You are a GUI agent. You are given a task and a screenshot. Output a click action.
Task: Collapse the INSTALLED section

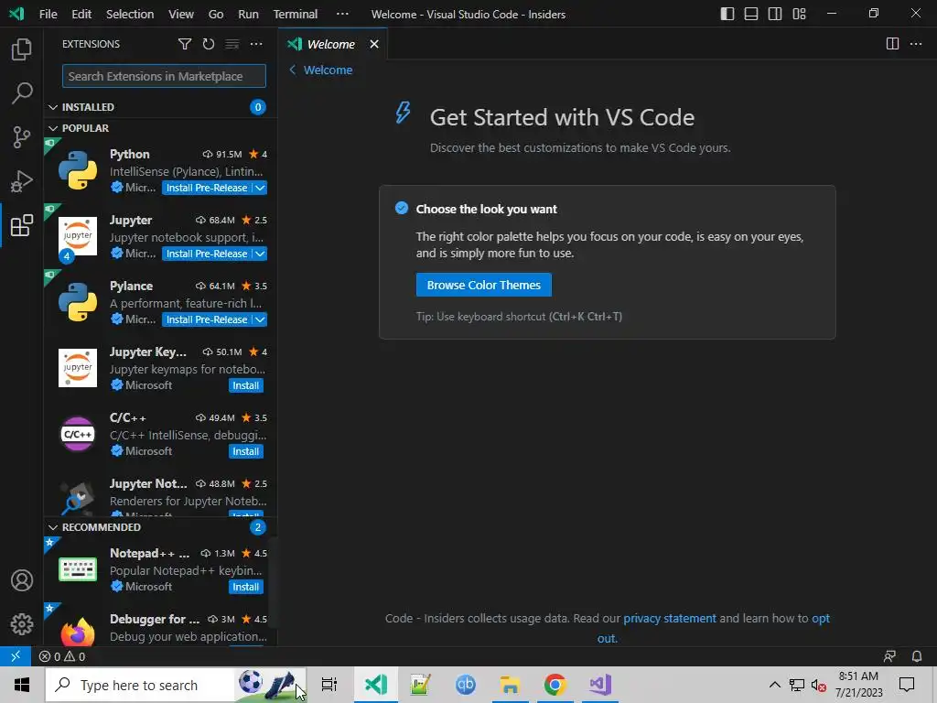pos(53,107)
